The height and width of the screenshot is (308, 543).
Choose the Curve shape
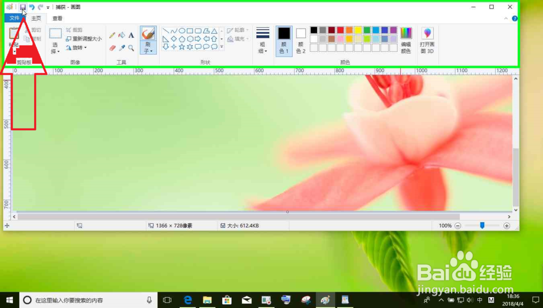click(174, 31)
